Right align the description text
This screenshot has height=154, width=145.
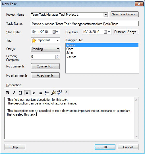coord(40,93)
